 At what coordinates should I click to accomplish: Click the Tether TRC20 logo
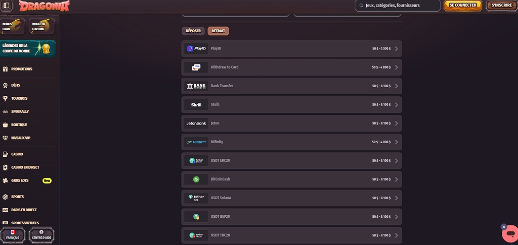[196, 235]
